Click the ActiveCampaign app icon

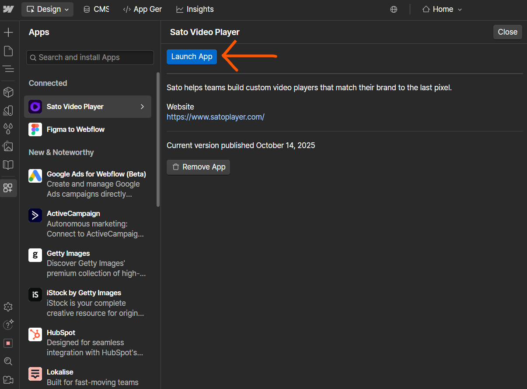tap(35, 215)
